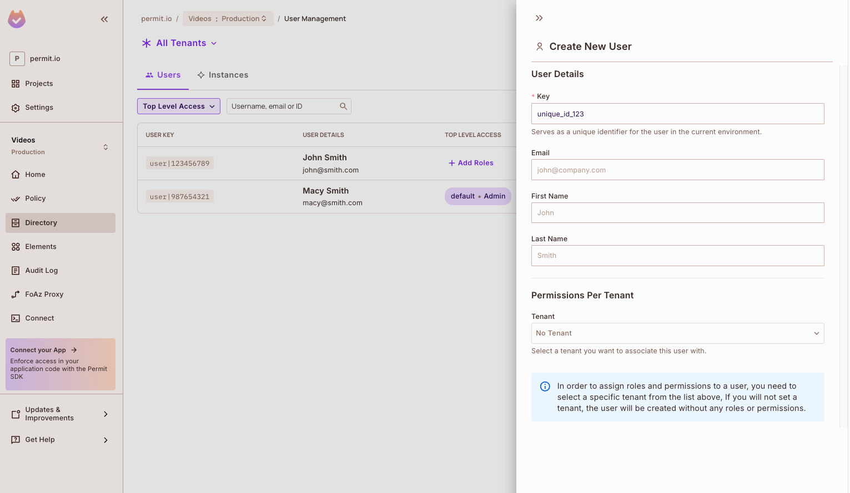Focus the Email input field

[x=677, y=170]
